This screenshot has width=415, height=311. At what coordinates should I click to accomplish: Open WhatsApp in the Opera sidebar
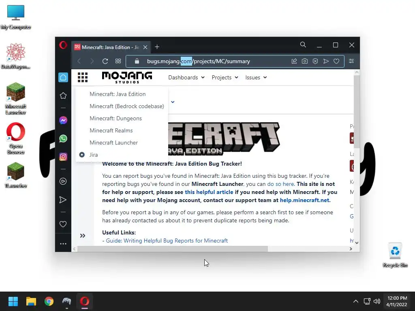point(63,138)
